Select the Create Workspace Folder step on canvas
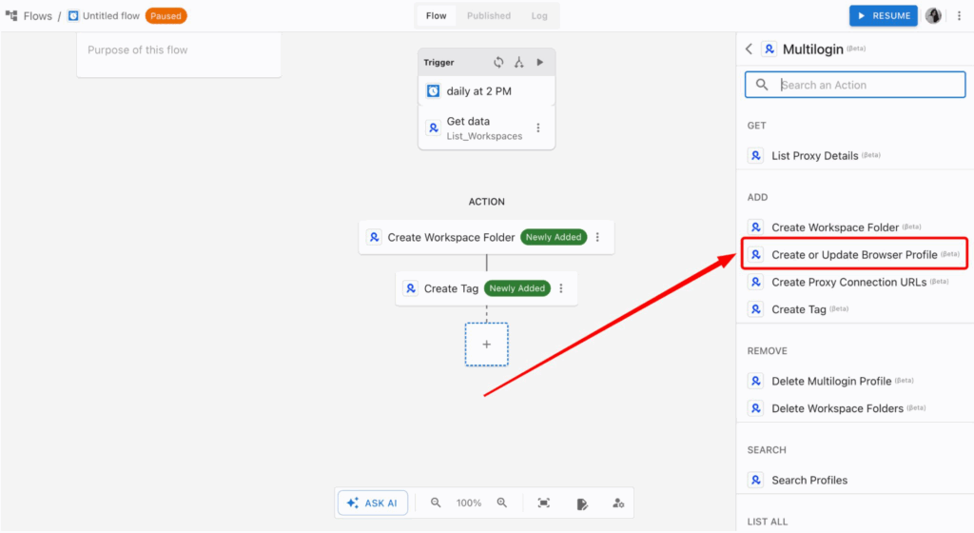974x533 pixels. coord(486,237)
